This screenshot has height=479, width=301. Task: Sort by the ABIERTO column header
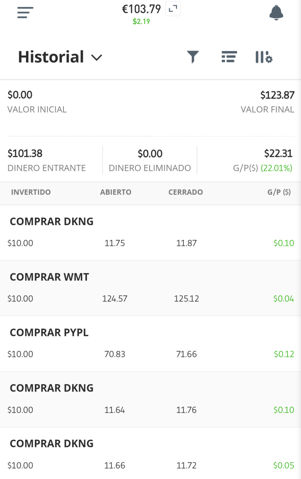click(x=116, y=192)
